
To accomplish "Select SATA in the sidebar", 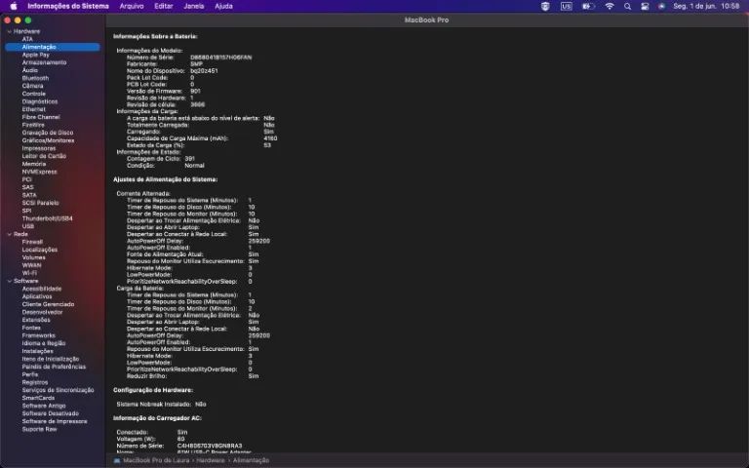I will click(29, 195).
